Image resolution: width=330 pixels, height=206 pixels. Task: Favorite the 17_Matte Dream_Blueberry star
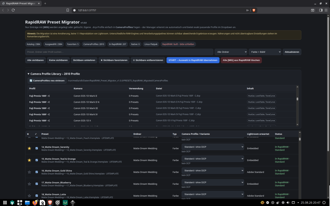pyautogui.click(x=29, y=184)
